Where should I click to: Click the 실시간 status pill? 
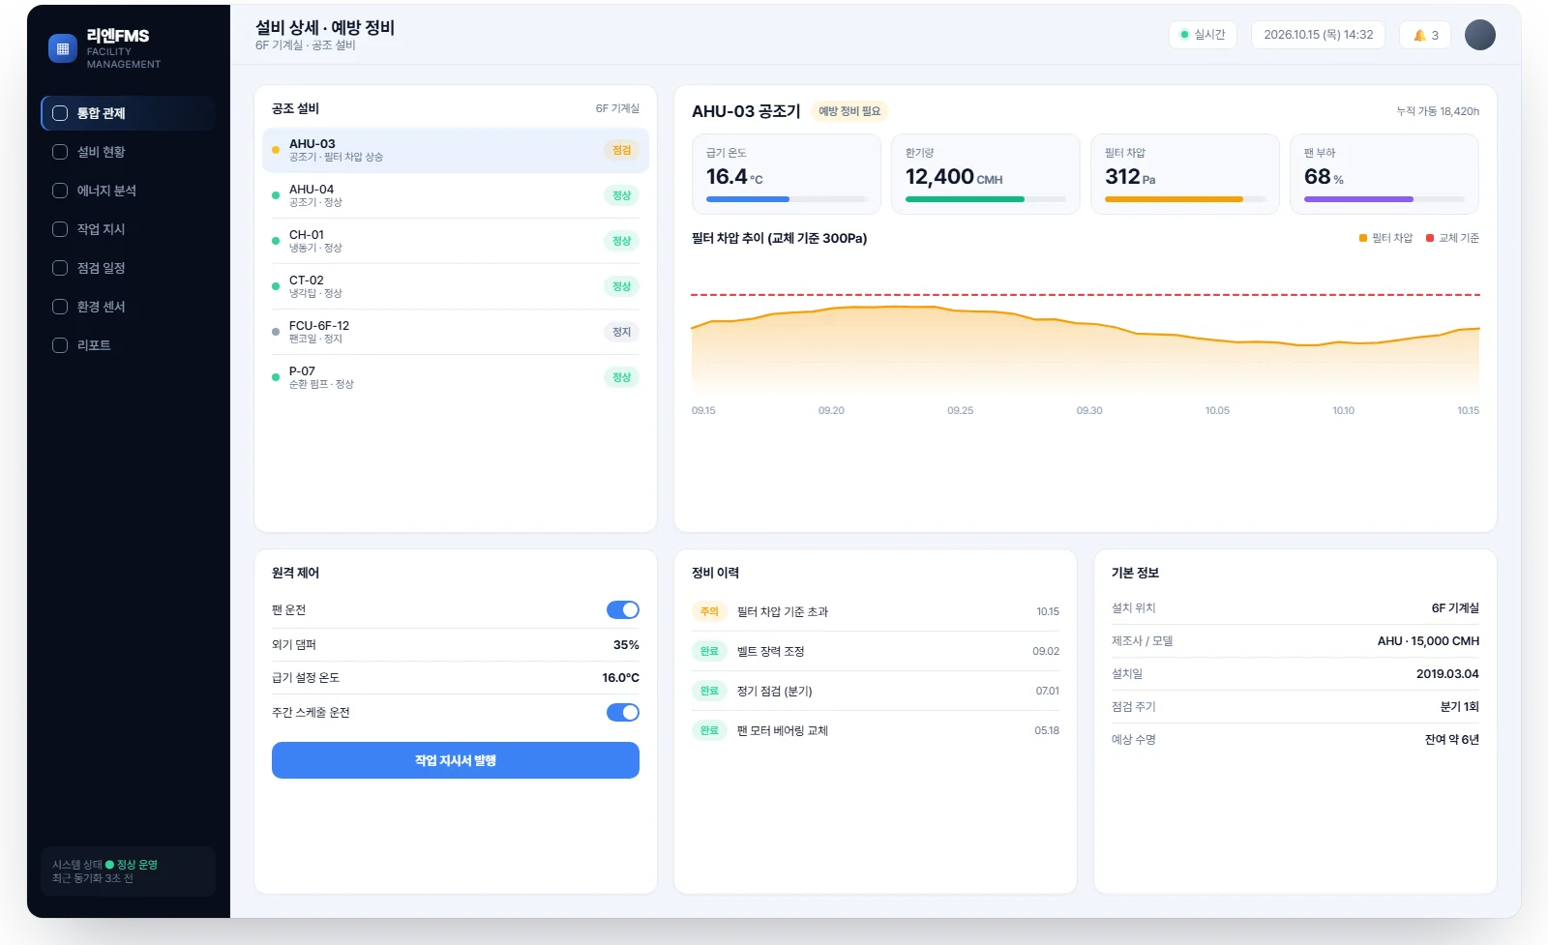pos(1203,35)
